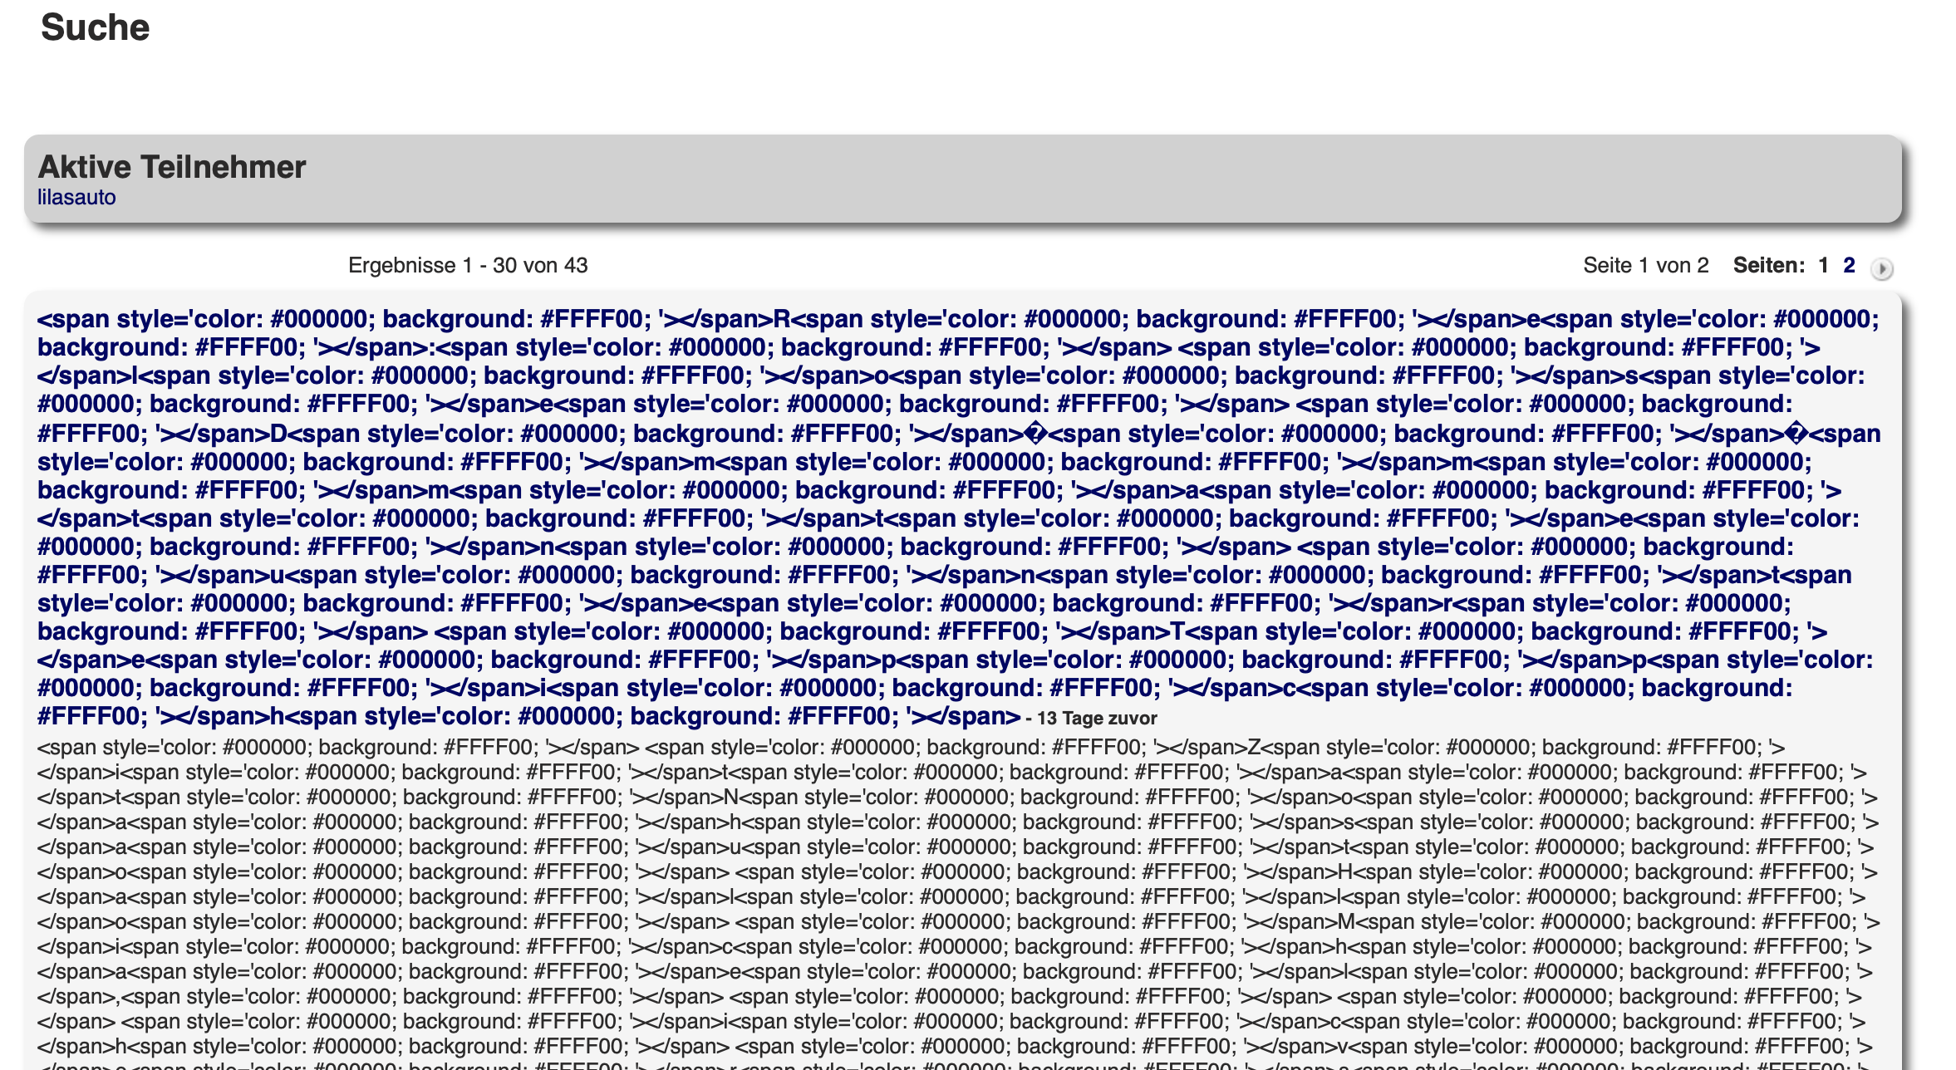1956x1070 pixels.
Task: Click the Suche page heading
Action: point(95,27)
